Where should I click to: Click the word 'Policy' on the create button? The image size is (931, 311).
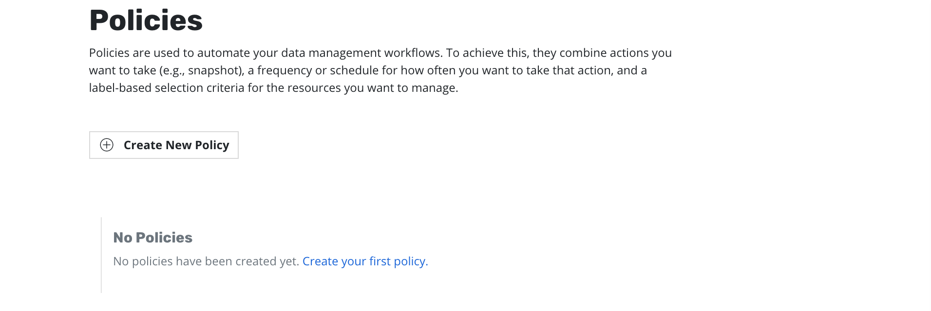pos(212,145)
